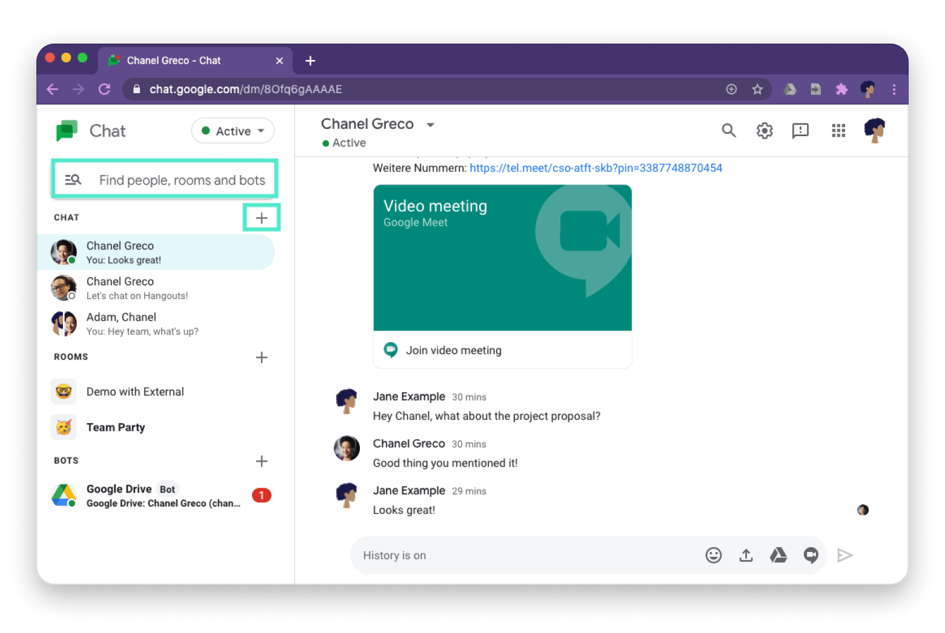Click the install app plus icon in address bar
The width and height of the screenshot is (945, 633).
pyautogui.click(x=732, y=90)
